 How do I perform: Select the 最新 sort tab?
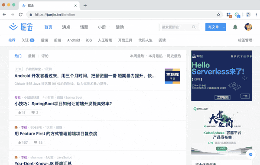click(x=32, y=56)
